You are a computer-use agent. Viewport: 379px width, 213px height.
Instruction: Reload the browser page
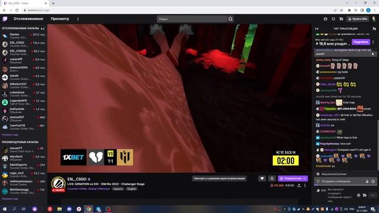click(x=17, y=11)
